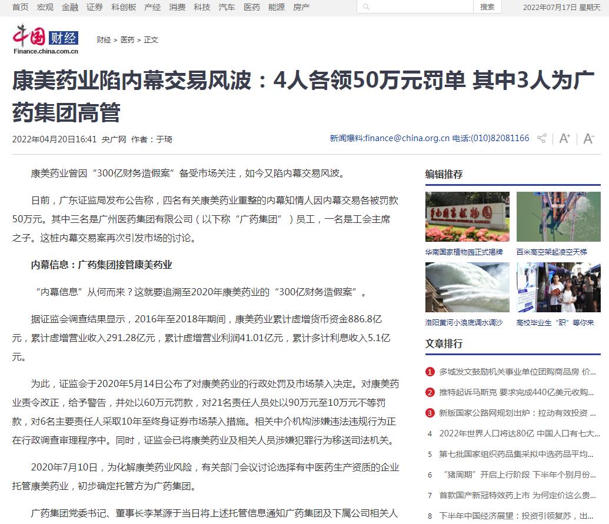Screen dimensions: 609x524
Task: Select 科技 in the nav bar
Action: click(x=202, y=7)
